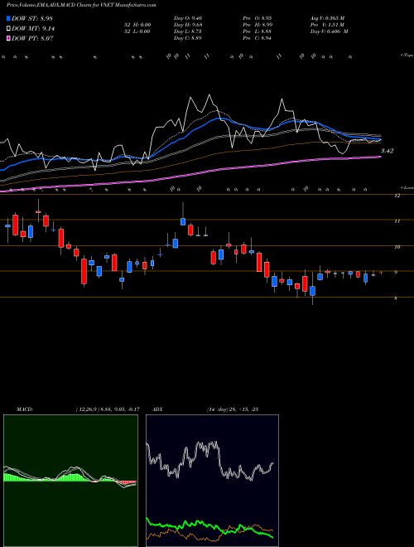Viewport: 414px width, 547px height.
Task: Click the price axis label 8
Action: click(396, 298)
